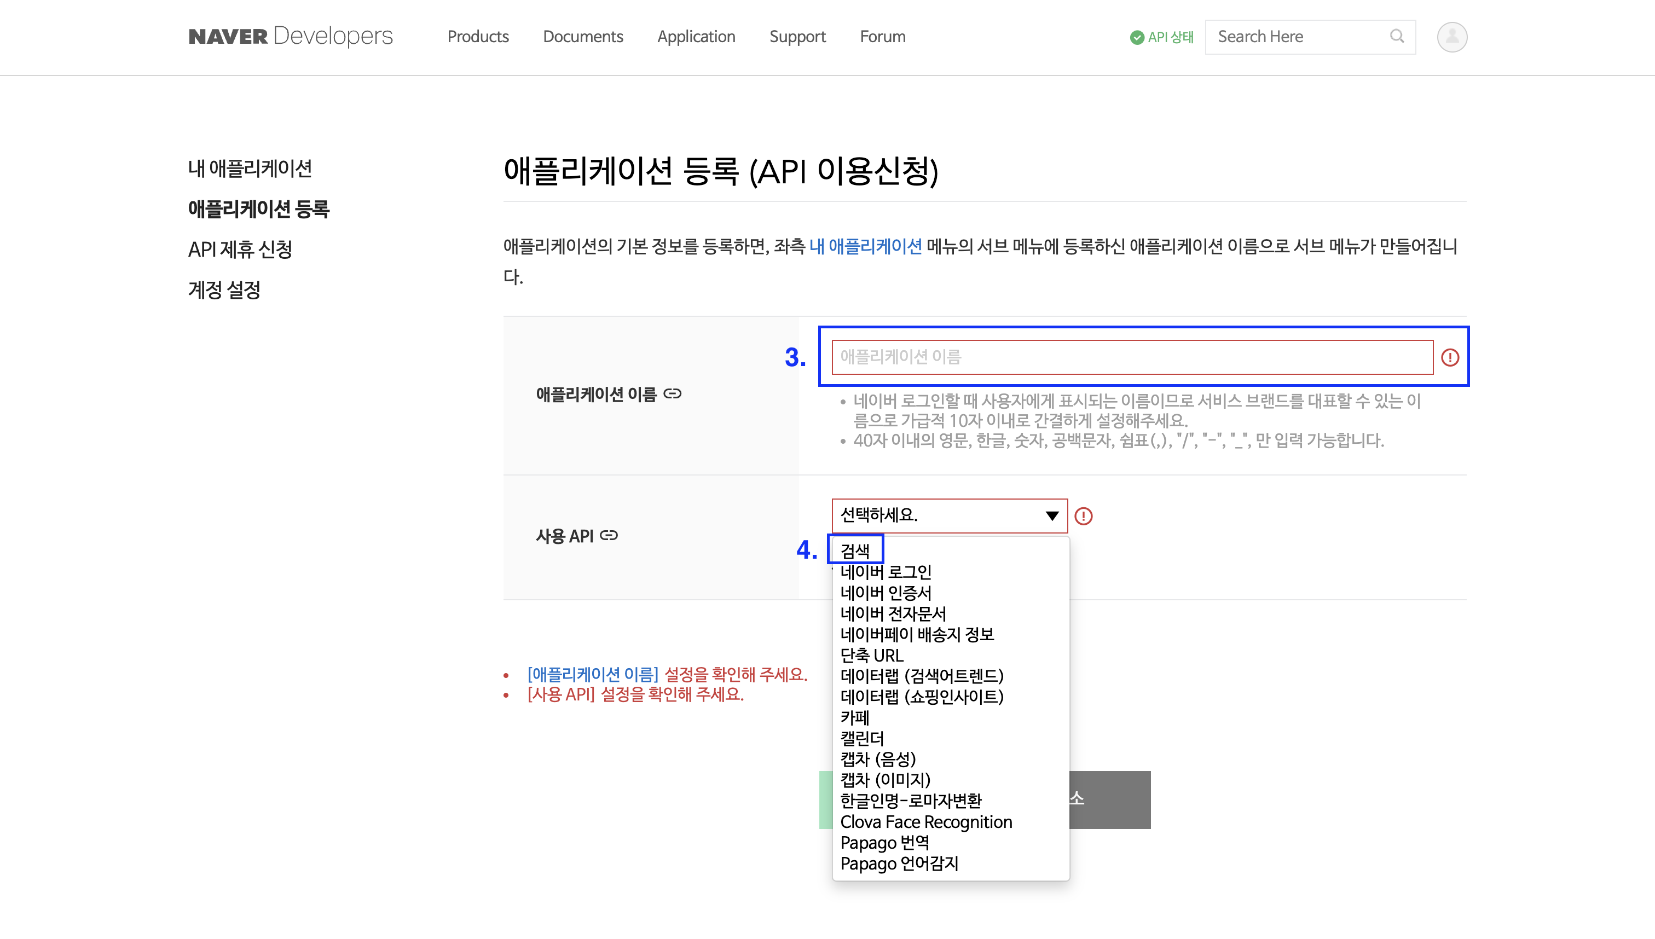Open the user profile avatar icon
1655x939 pixels.
tap(1452, 37)
